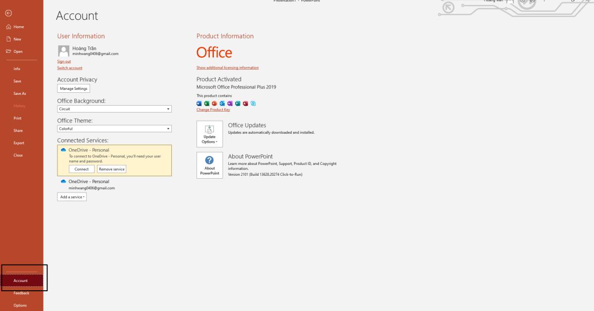This screenshot has height=311, width=594.
Task: Click the Outlook icon in the product list
Action: point(222,104)
